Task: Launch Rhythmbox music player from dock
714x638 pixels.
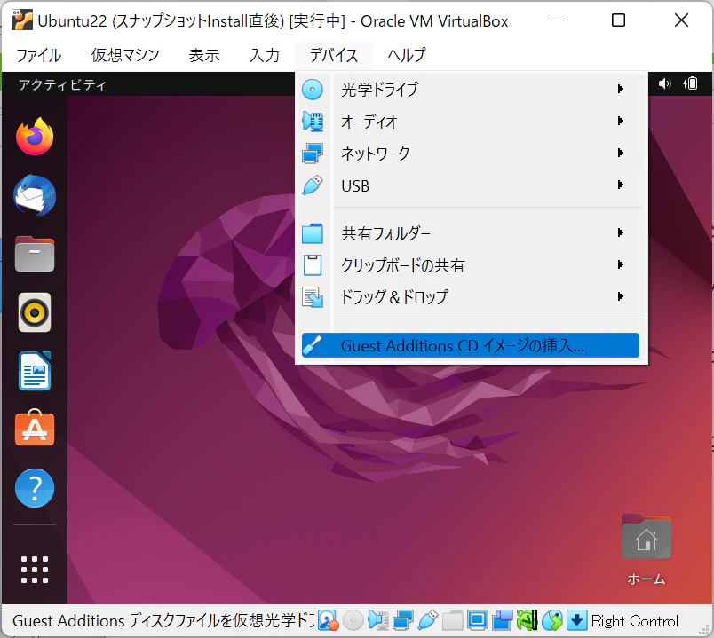Action: (35, 312)
